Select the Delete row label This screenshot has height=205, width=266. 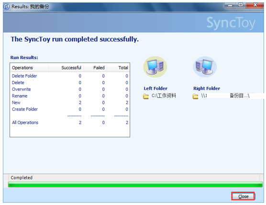[x=18, y=83]
